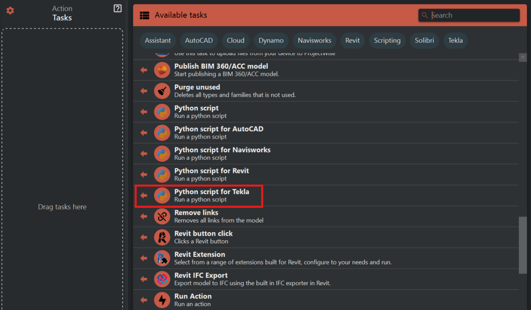Viewport: 531px width, 310px height.
Task: Show only Tekla tasks
Action: [455, 40]
